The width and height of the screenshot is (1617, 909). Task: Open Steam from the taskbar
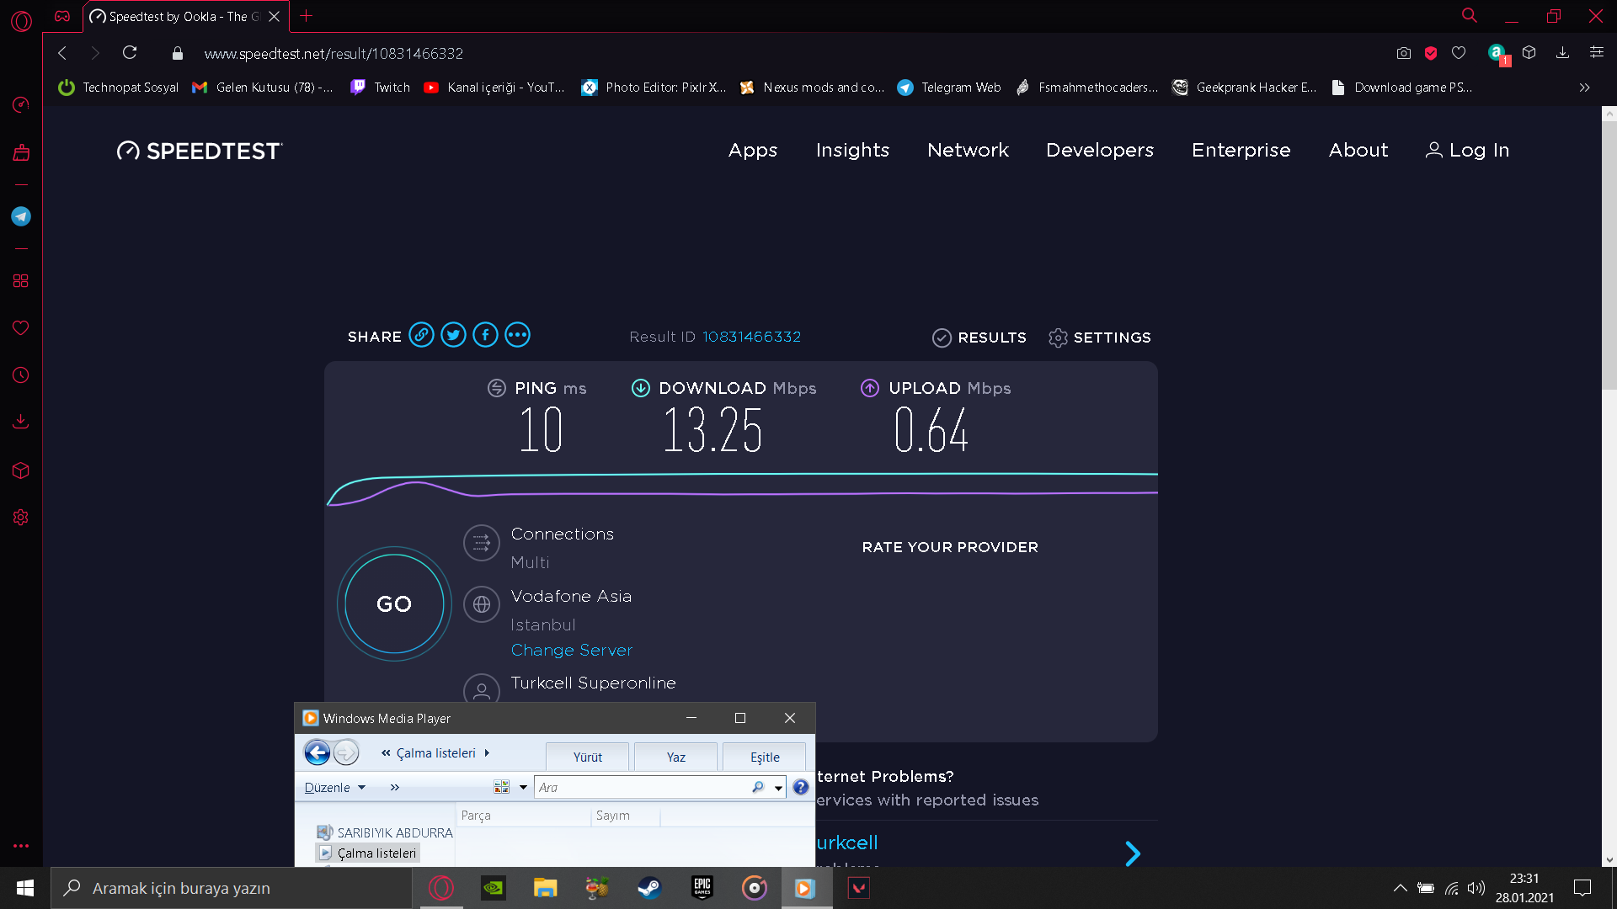point(649,888)
